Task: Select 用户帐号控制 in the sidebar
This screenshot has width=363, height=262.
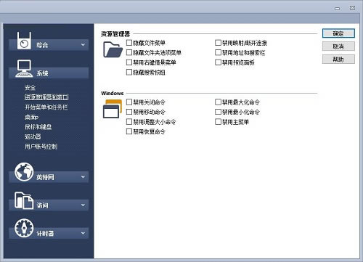Action: [41, 147]
